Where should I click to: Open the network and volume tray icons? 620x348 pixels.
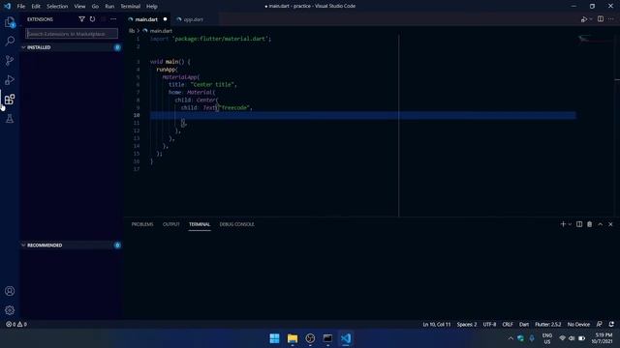572,338
